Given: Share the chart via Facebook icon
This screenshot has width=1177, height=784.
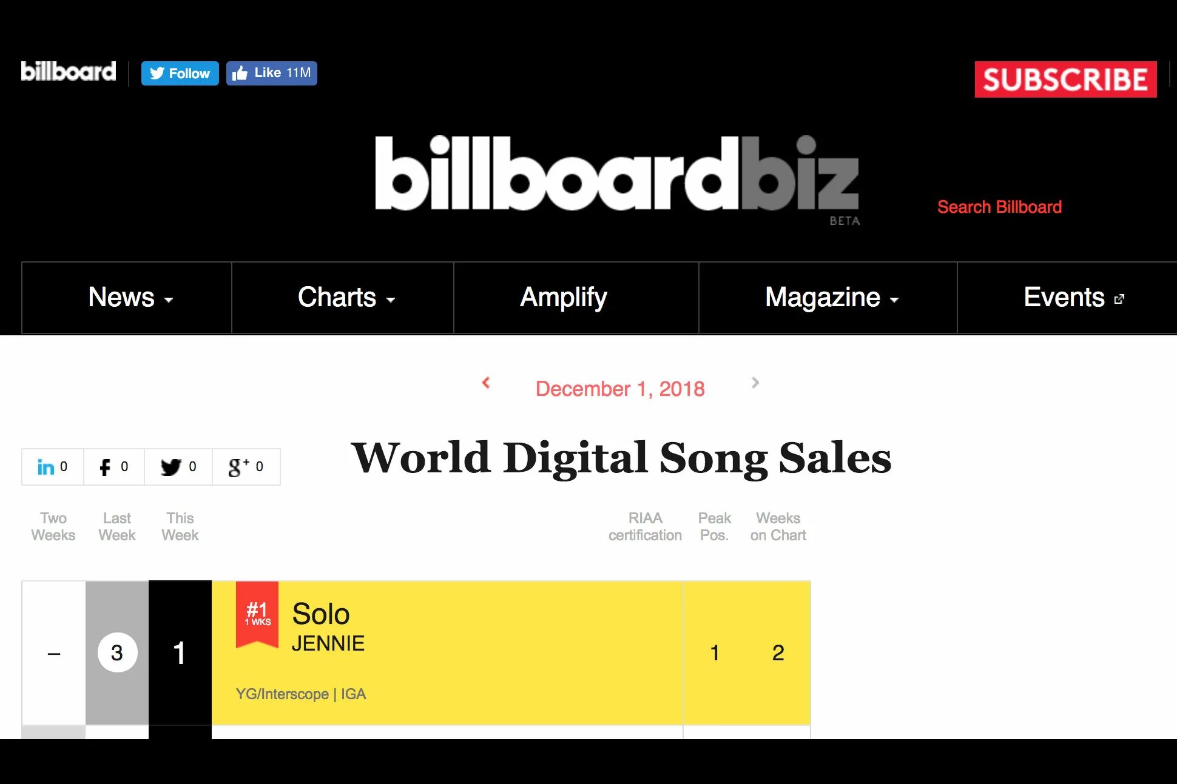Looking at the screenshot, I should click(113, 467).
